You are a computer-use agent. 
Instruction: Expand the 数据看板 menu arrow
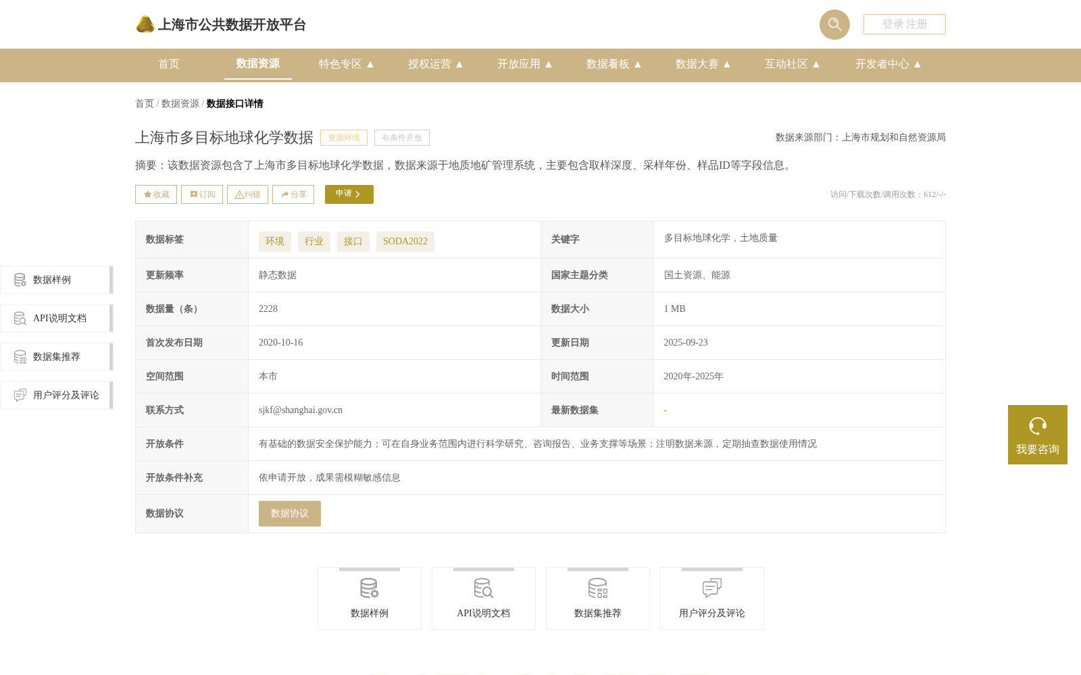coord(638,64)
